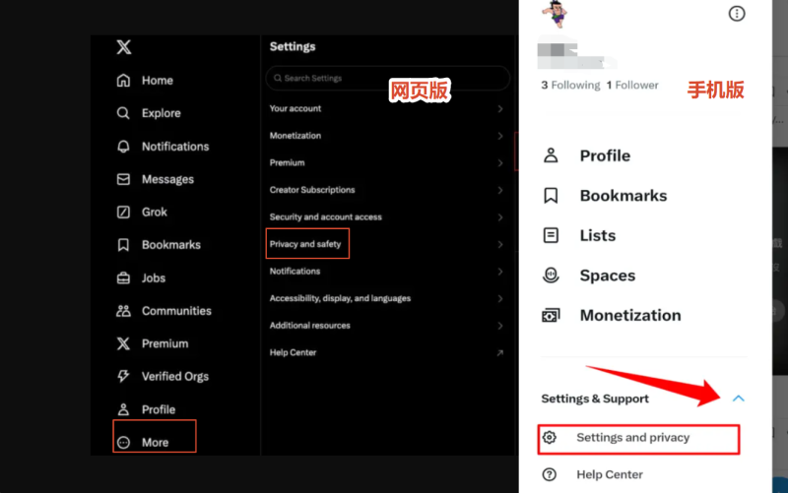Click Verified Orgs label in sidebar
Screen dimensions: 788x493
[175, 377]
